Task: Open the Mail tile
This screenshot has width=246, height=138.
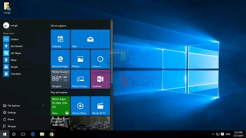Action: [x=90, y=39]
